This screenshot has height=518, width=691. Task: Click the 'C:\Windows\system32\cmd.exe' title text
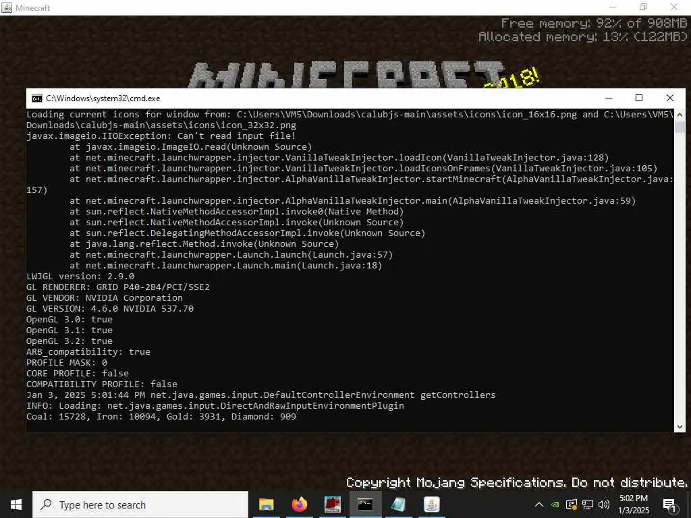tap(103, 98)
